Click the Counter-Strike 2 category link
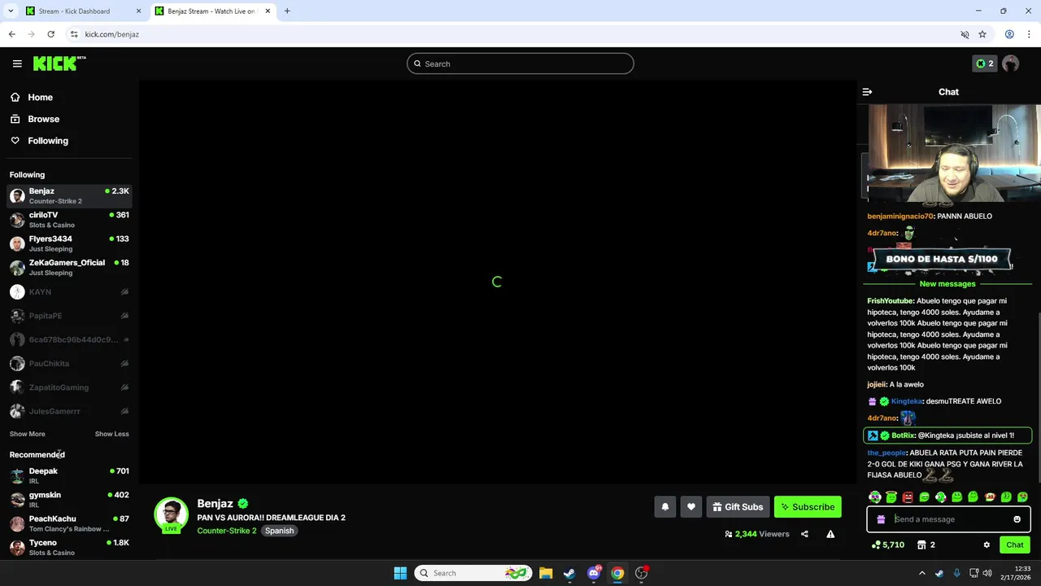1041x586 pixels. [226, 531]
